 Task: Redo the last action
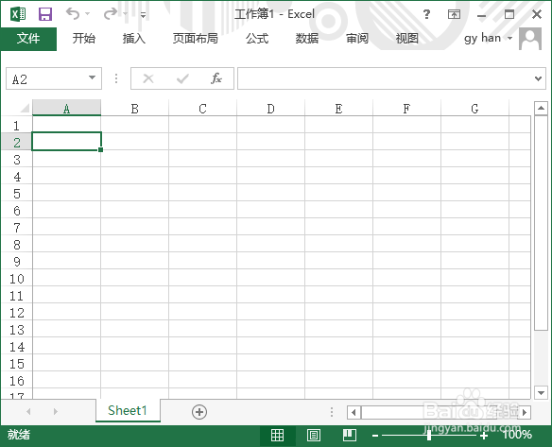pos(111,14)
